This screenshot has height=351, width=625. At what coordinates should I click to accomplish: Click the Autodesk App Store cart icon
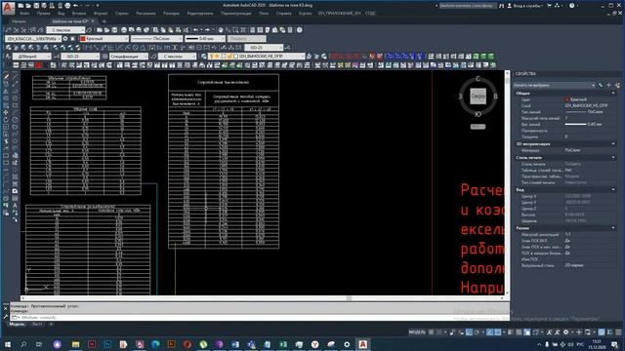[x=549, y=6]
